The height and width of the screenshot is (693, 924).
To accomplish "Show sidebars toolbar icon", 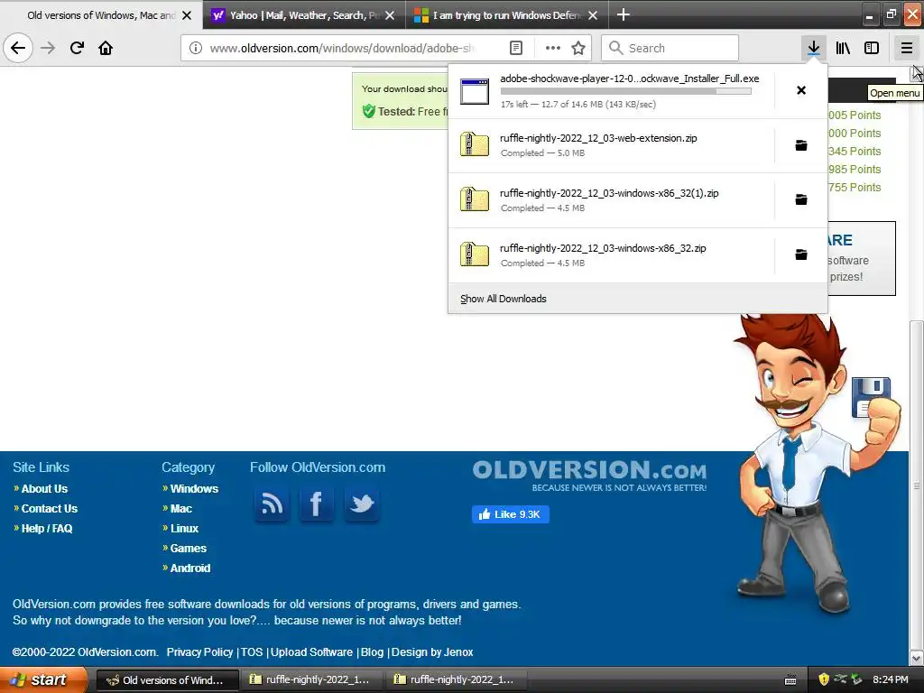I will coord(872,48).
